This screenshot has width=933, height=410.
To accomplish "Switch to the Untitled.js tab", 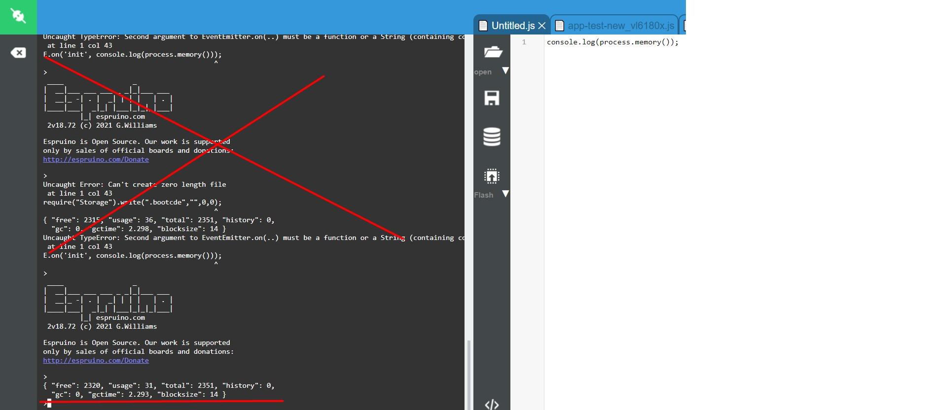I will [513, 26].
